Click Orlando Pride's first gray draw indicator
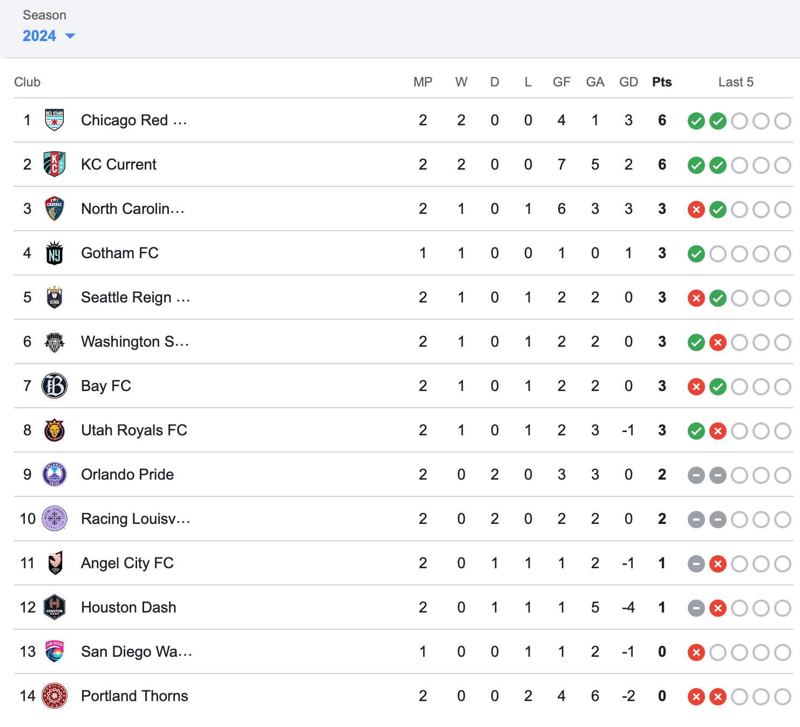Image resolution: width=800 pixels, height=727 pixels. tap(696, 475)
